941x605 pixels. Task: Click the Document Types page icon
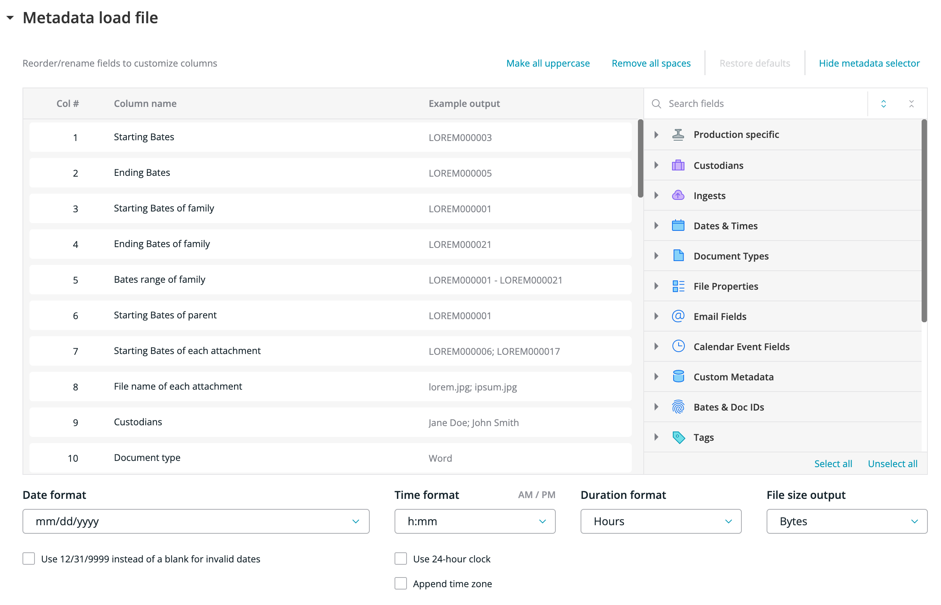click(678, 256)
